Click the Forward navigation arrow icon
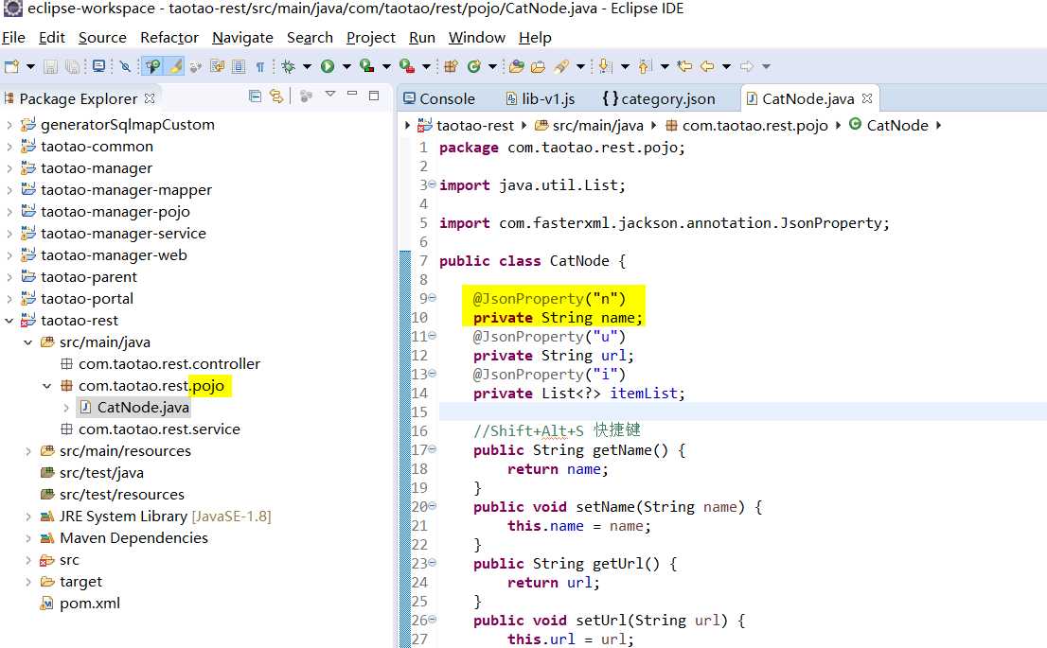 [747, 66]
